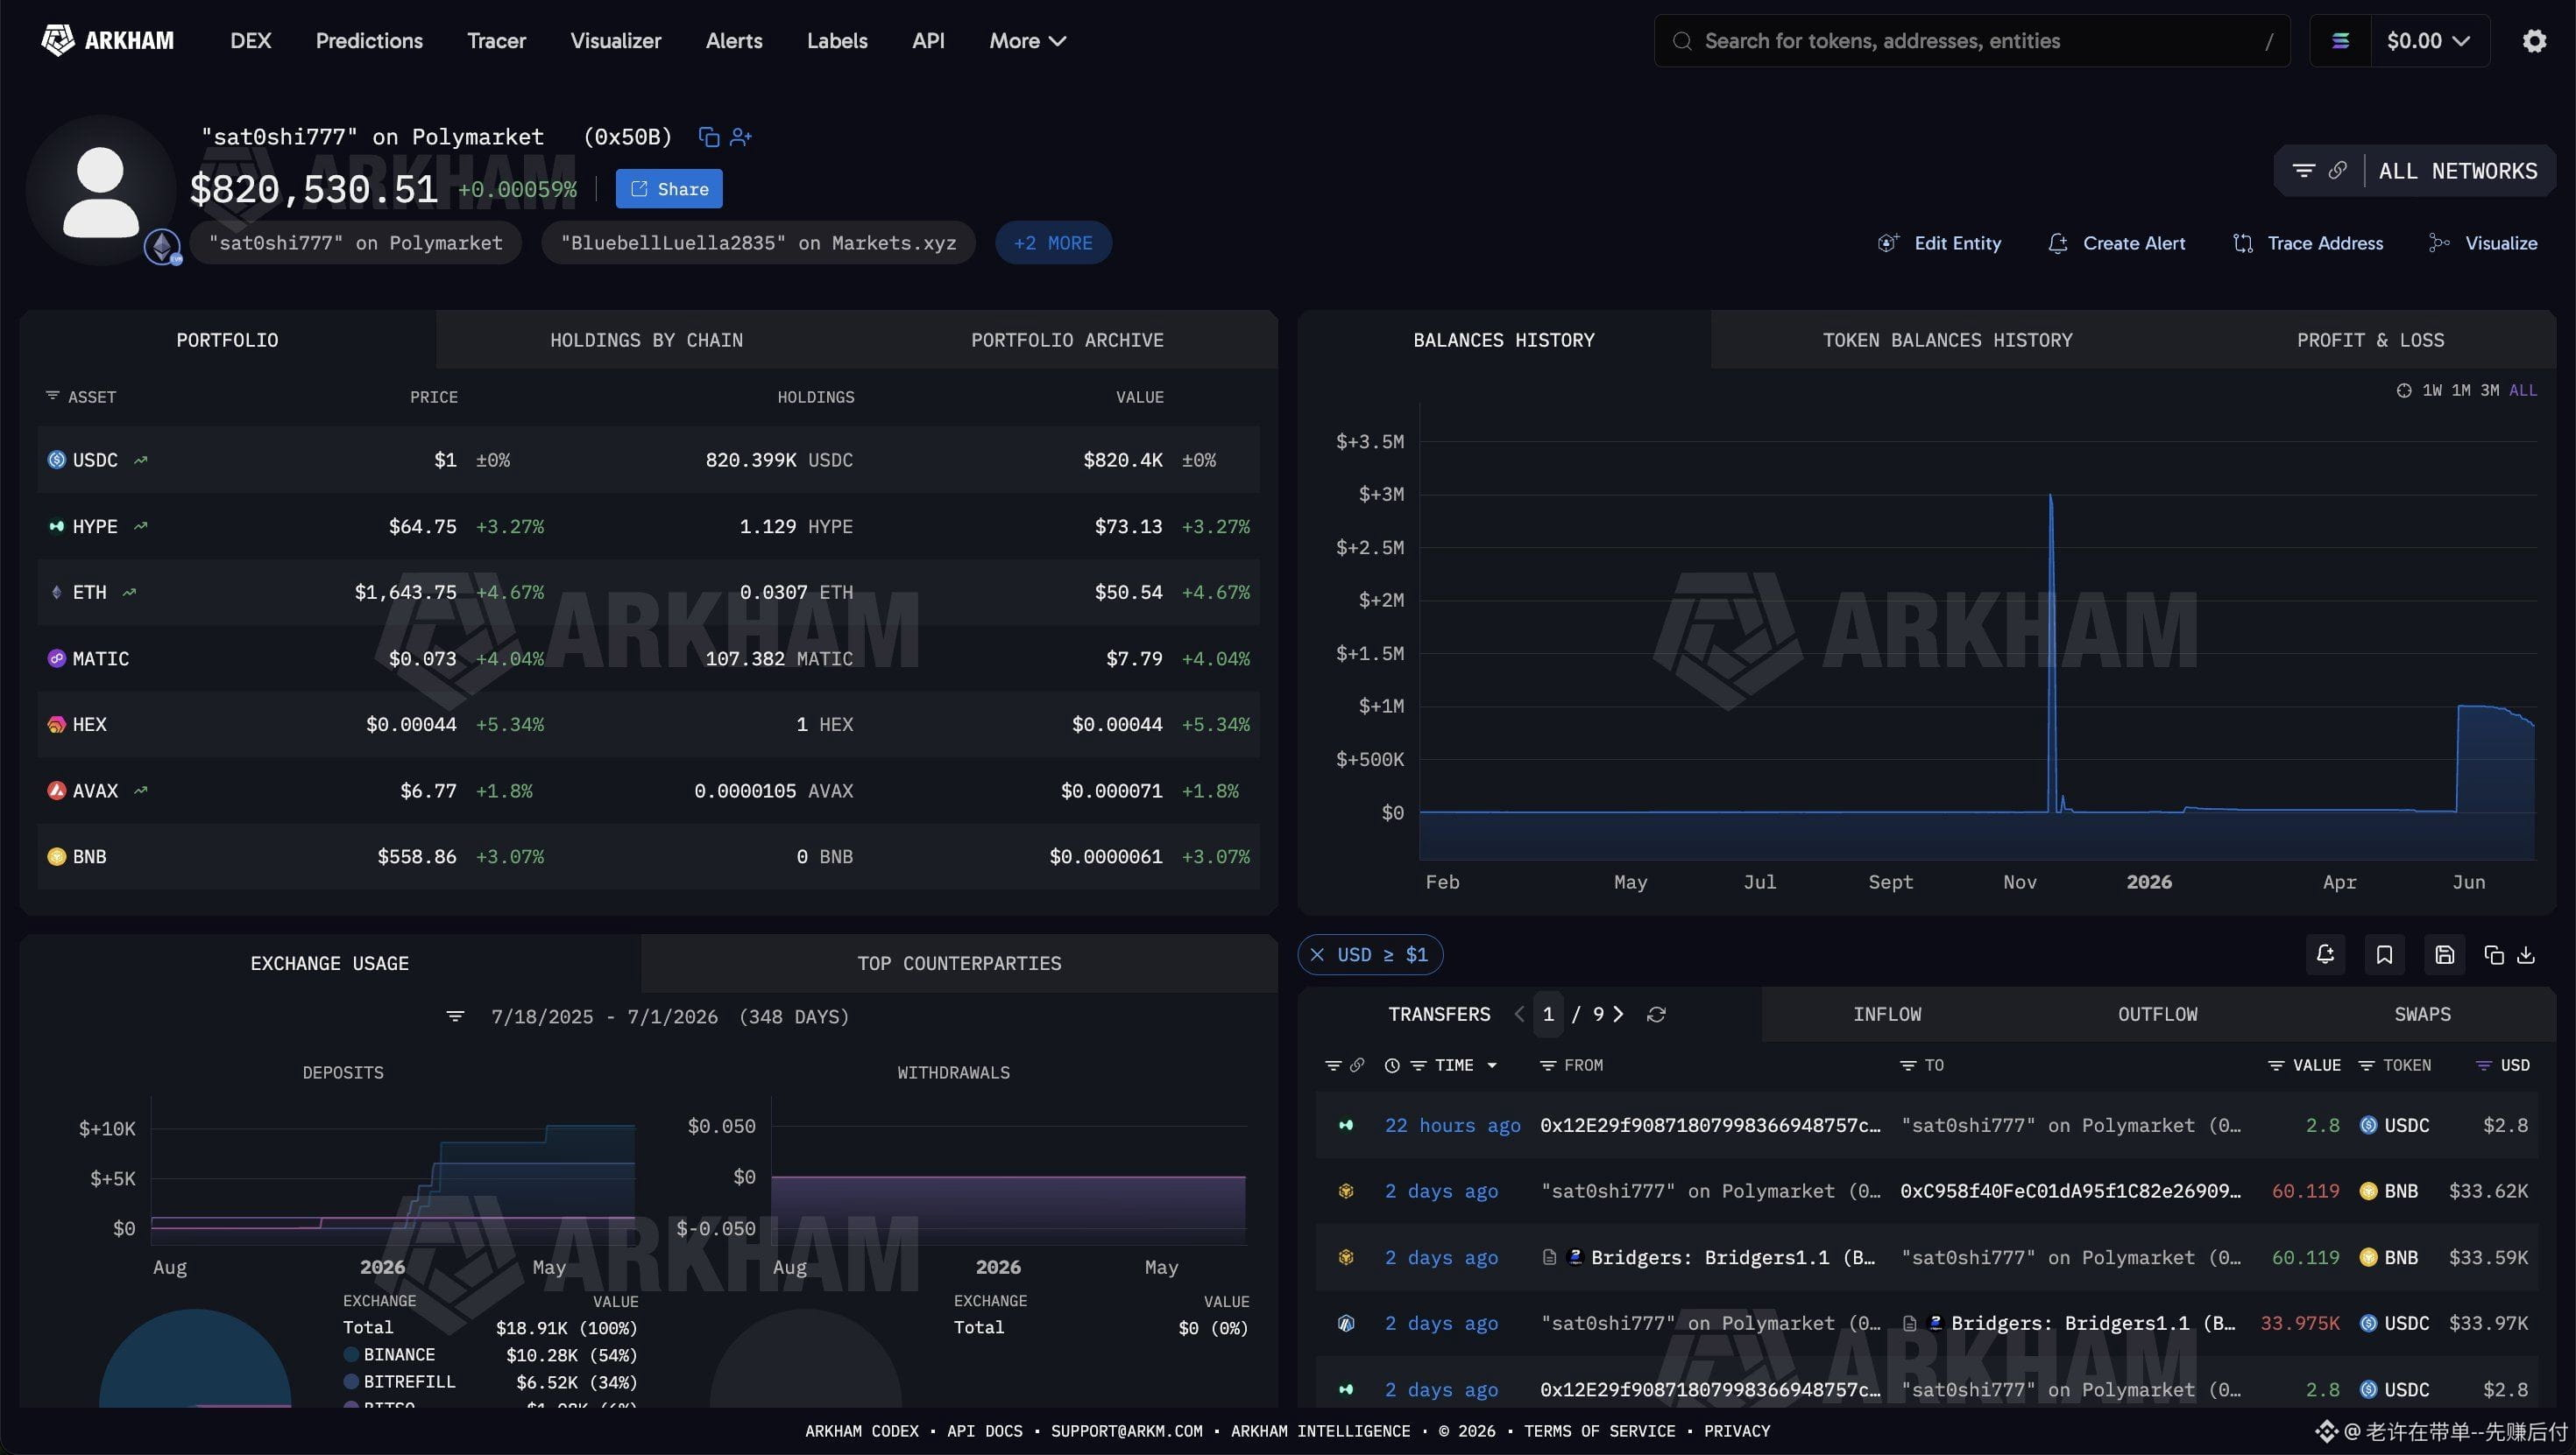Open the TIME column sort dropdown arrow
Screen dimensions: 2576x1455
(x=1492, y=1065)
